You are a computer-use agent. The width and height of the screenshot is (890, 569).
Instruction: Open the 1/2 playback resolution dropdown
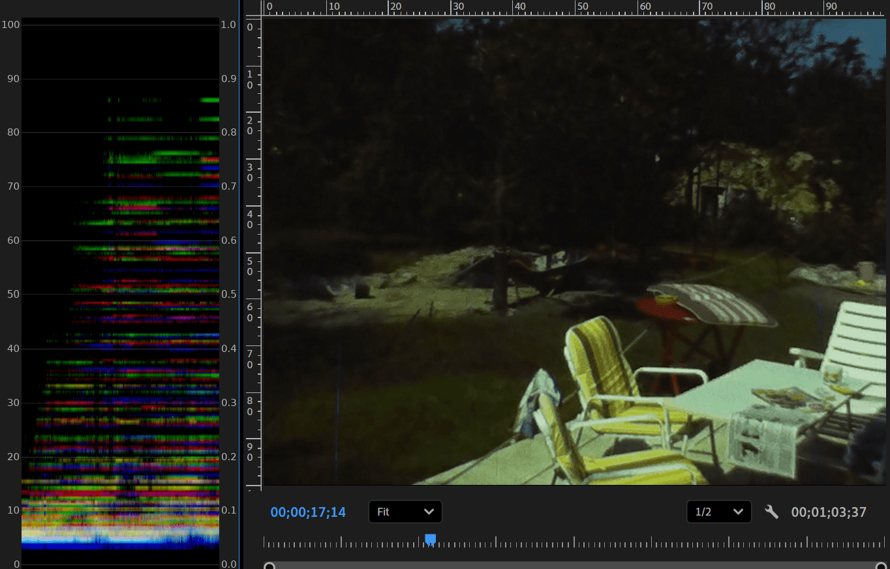[x=718, y=512]
